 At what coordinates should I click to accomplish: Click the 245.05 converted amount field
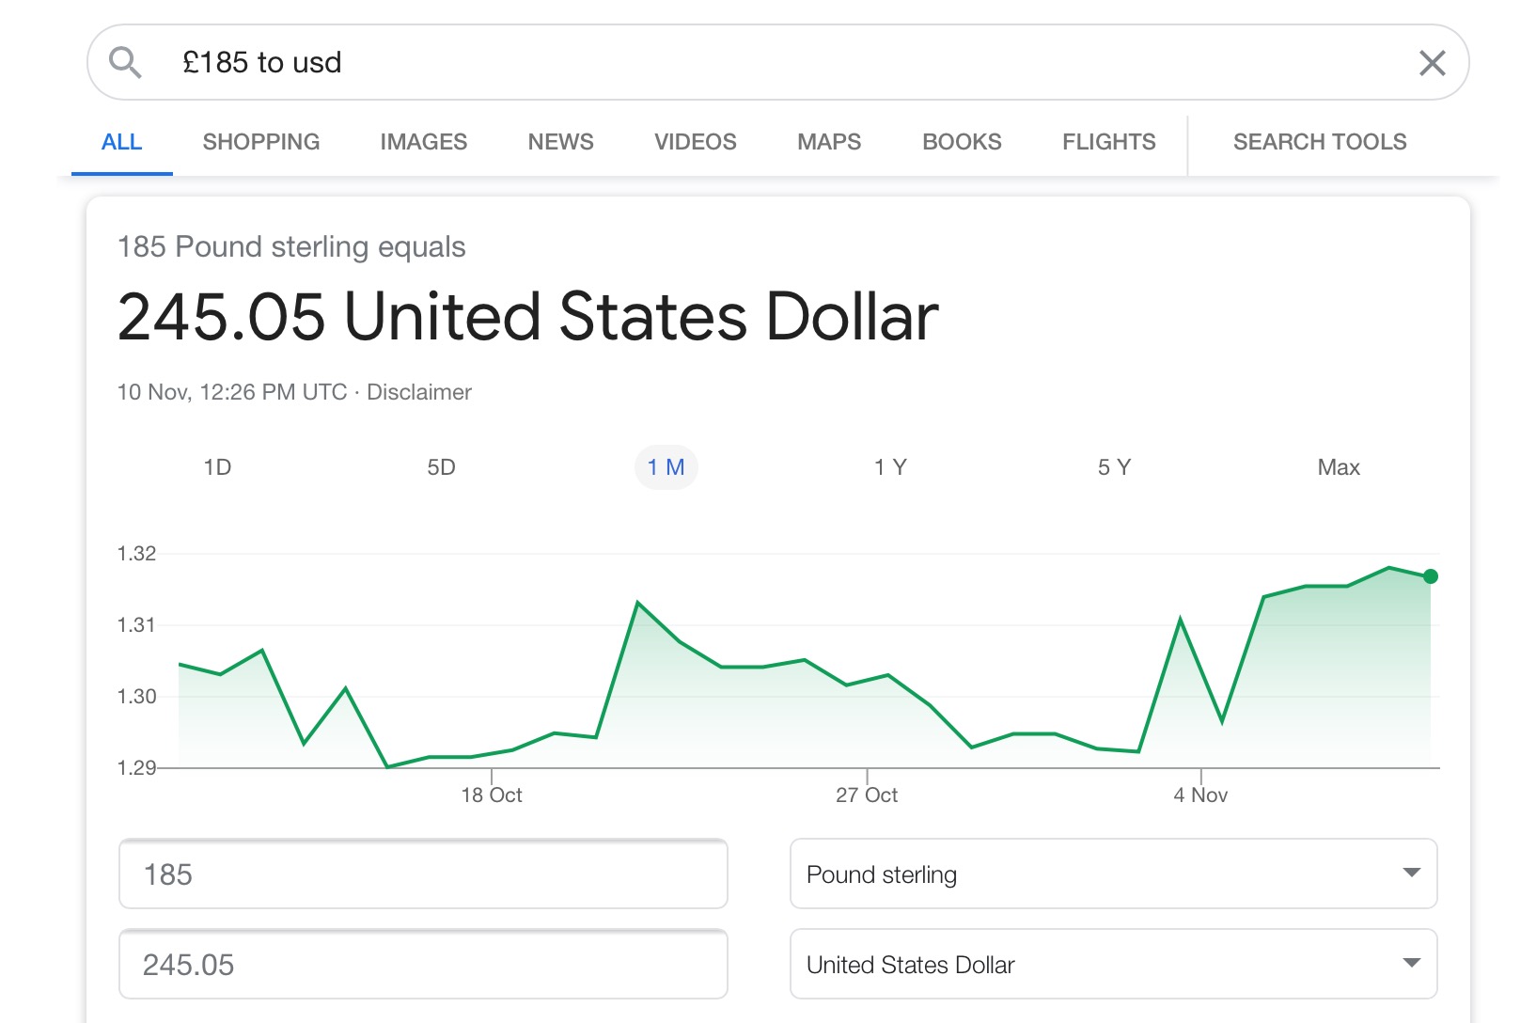[x=423, y=965]
